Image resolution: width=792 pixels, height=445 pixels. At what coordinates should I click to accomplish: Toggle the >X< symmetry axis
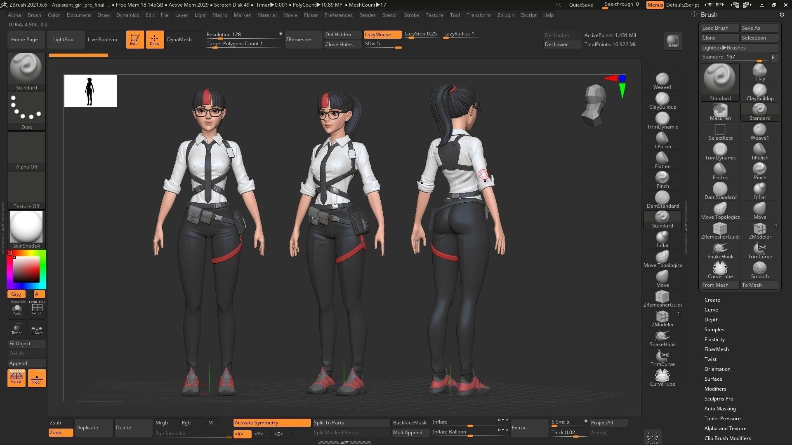[242, 434]
